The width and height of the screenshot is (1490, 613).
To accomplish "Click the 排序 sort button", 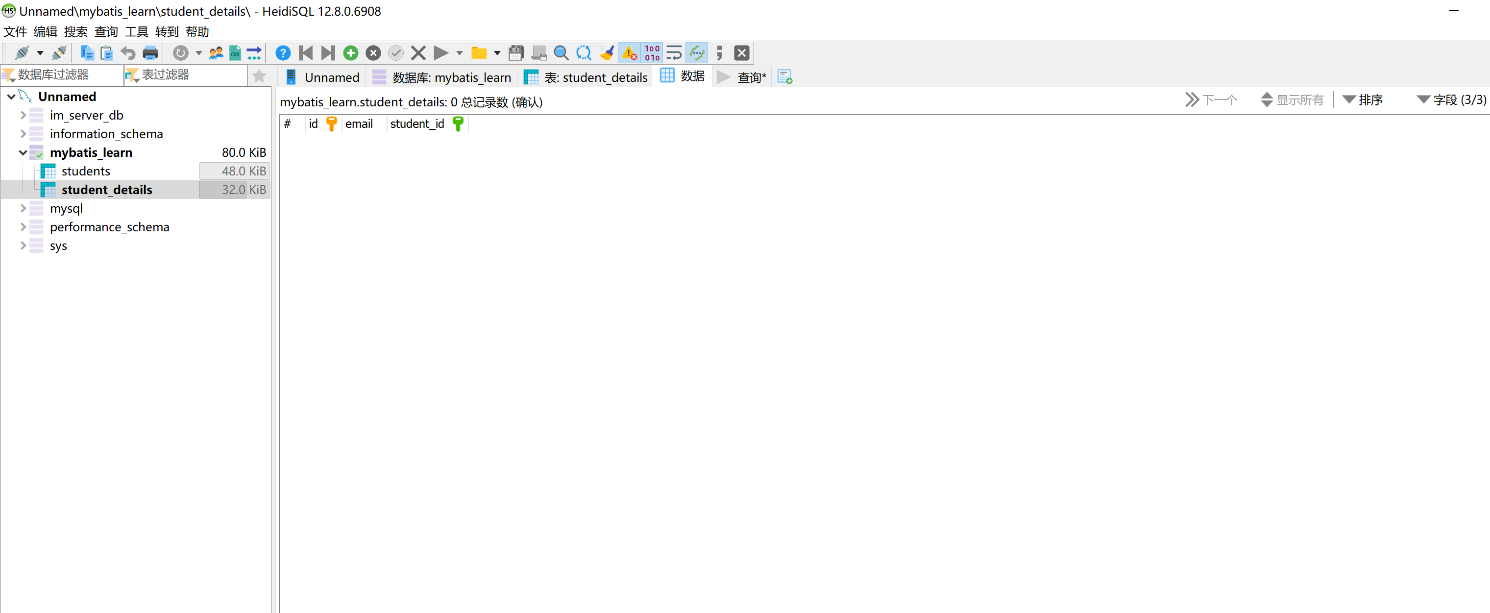I will [x=1363, y=100].
